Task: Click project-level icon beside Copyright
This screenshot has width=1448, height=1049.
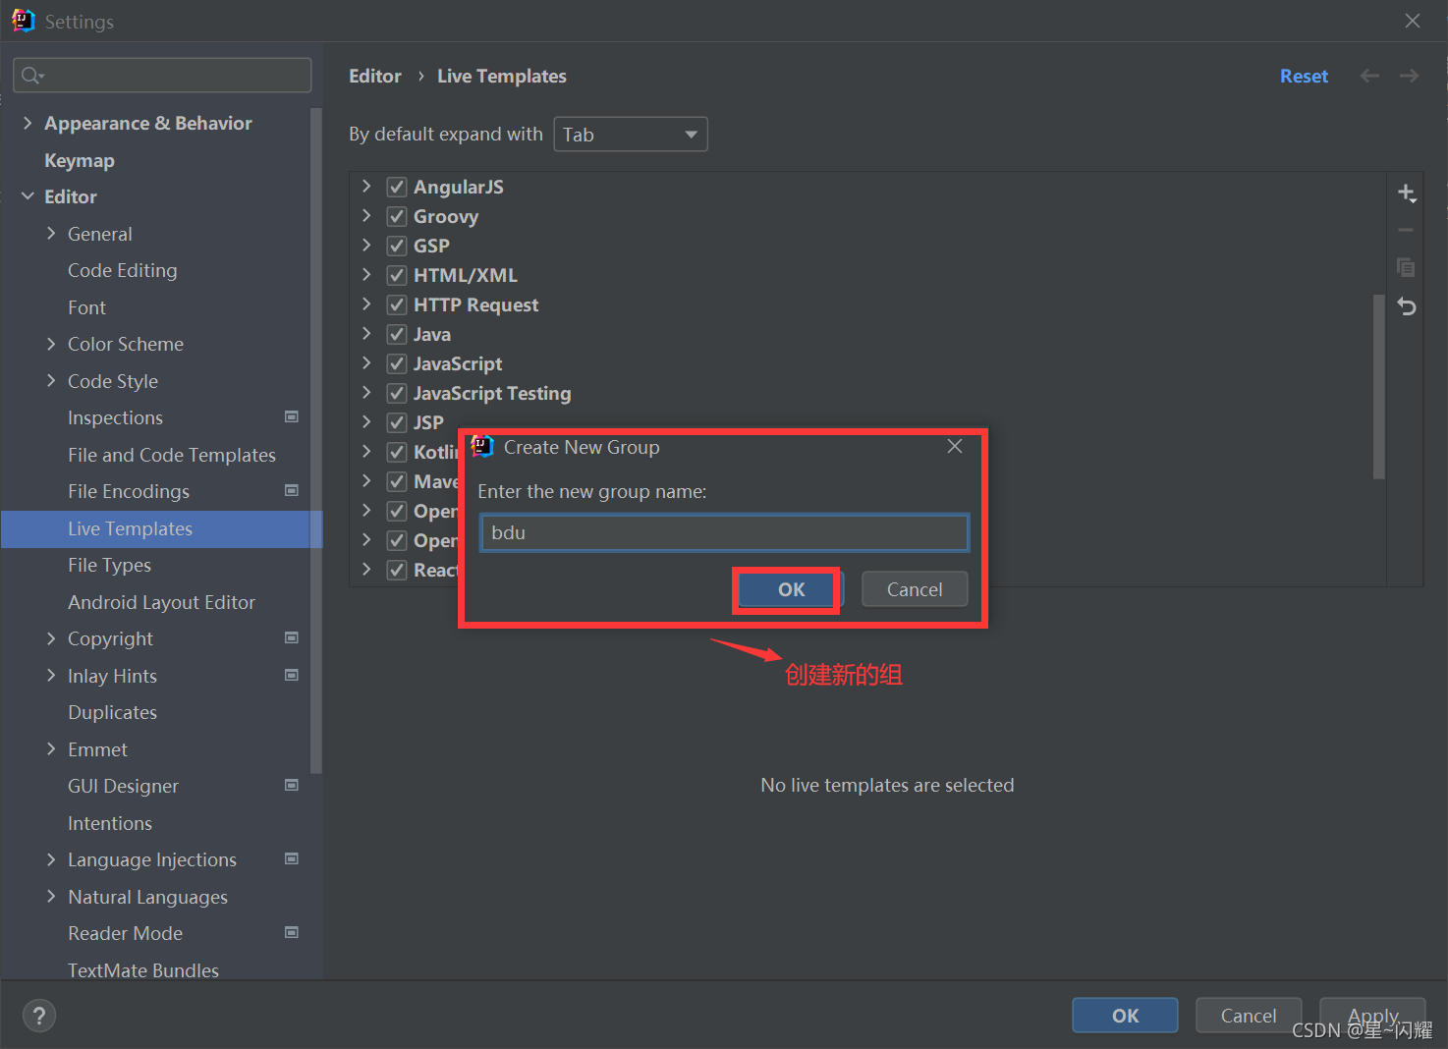Action: [x=292, y=637]
